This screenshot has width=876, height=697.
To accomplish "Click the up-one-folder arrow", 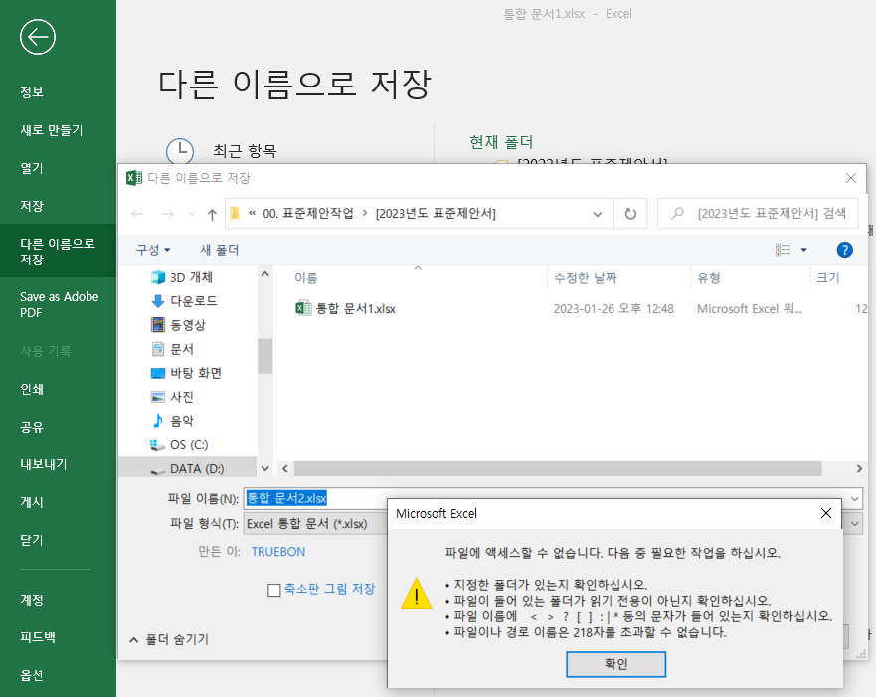I will [x=212, y=214].
